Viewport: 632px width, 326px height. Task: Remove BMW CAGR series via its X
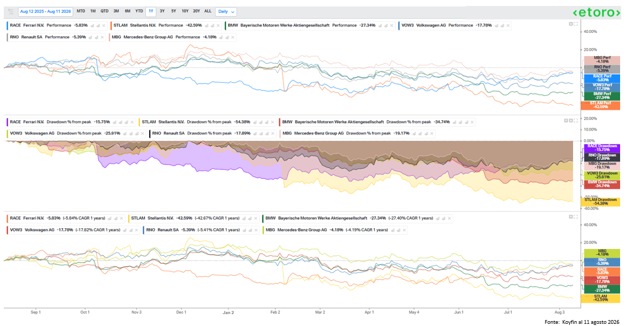[x=449, y=219]
